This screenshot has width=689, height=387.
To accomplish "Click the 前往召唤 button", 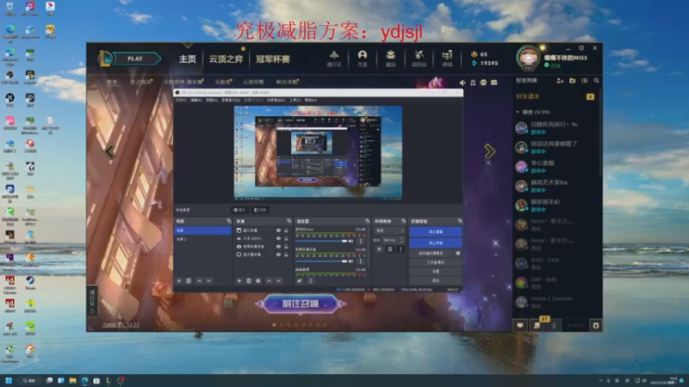I will coord(301,304).
